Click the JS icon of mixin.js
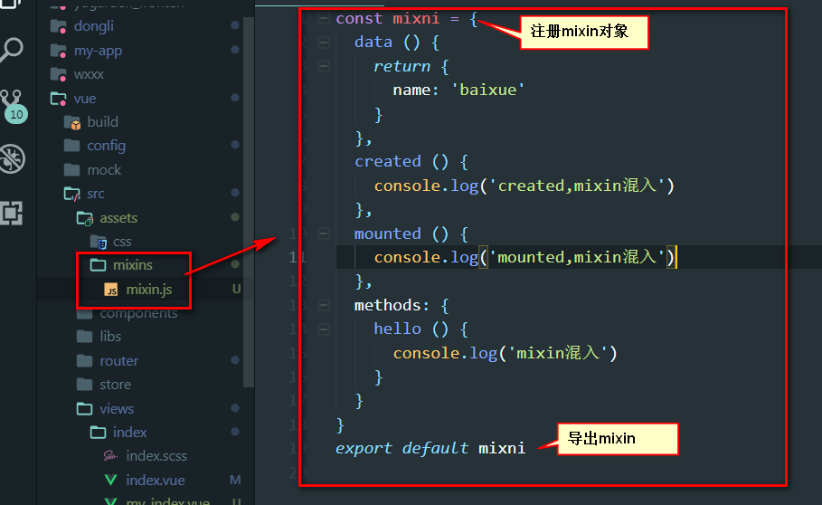 pyautogui.click(x=110, y=290)
